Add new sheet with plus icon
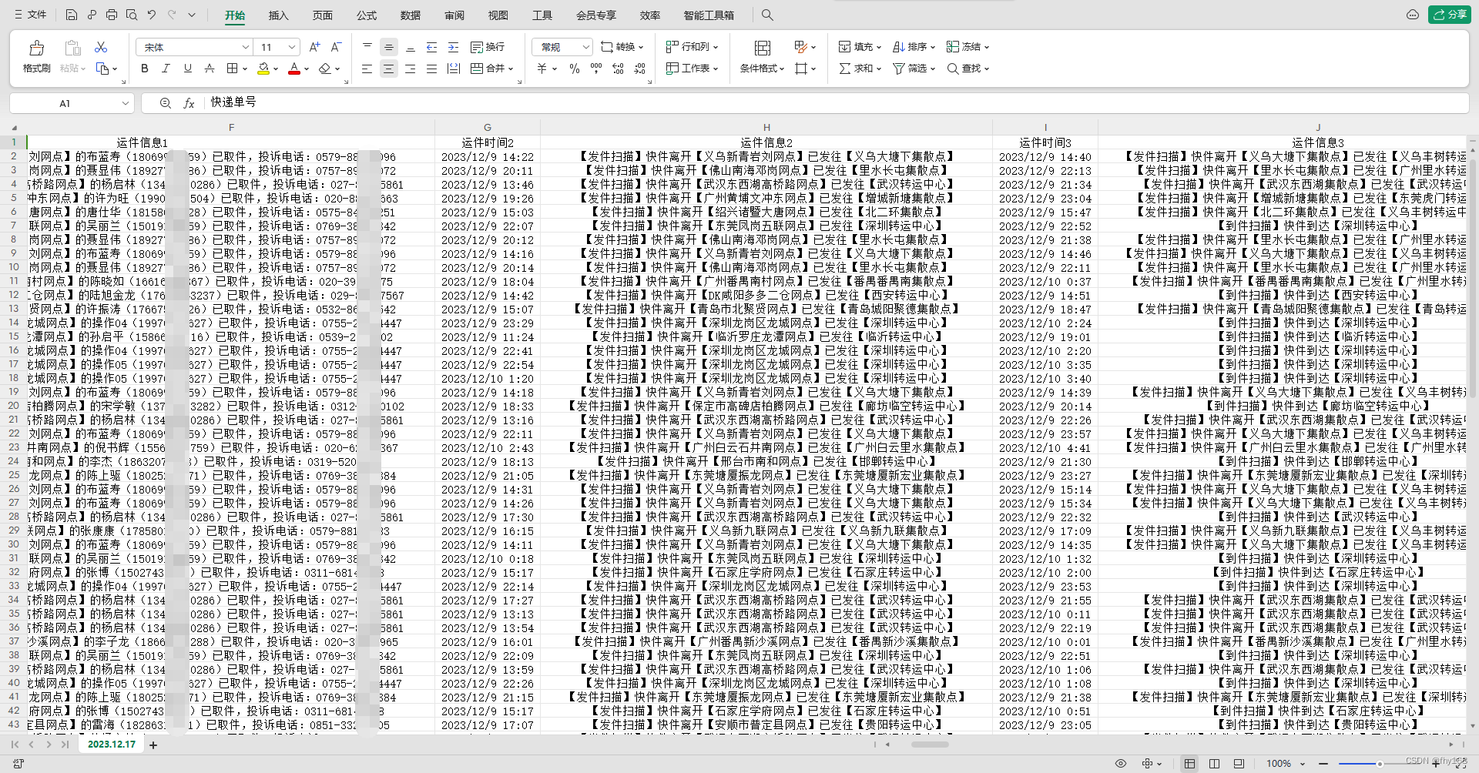 coord(153,745)
